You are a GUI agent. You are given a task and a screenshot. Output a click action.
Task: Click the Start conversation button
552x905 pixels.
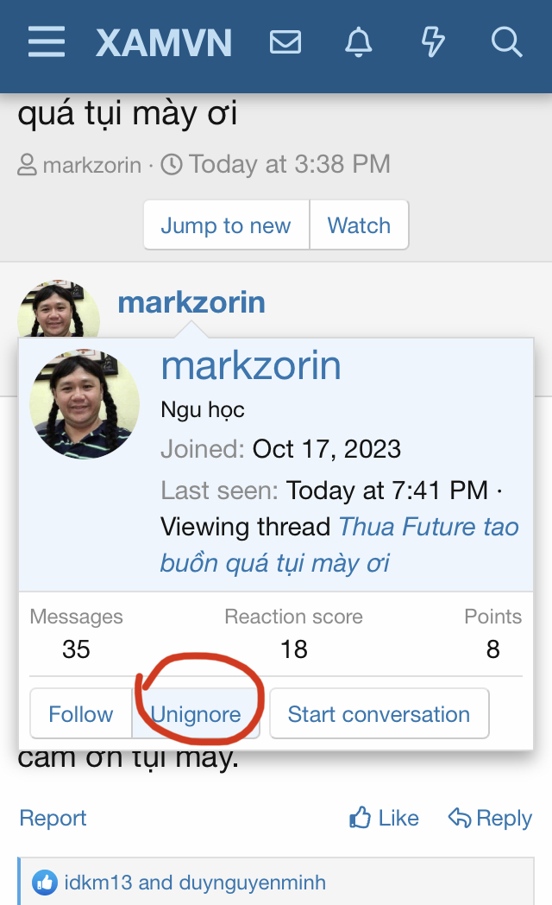coord(379,714)
